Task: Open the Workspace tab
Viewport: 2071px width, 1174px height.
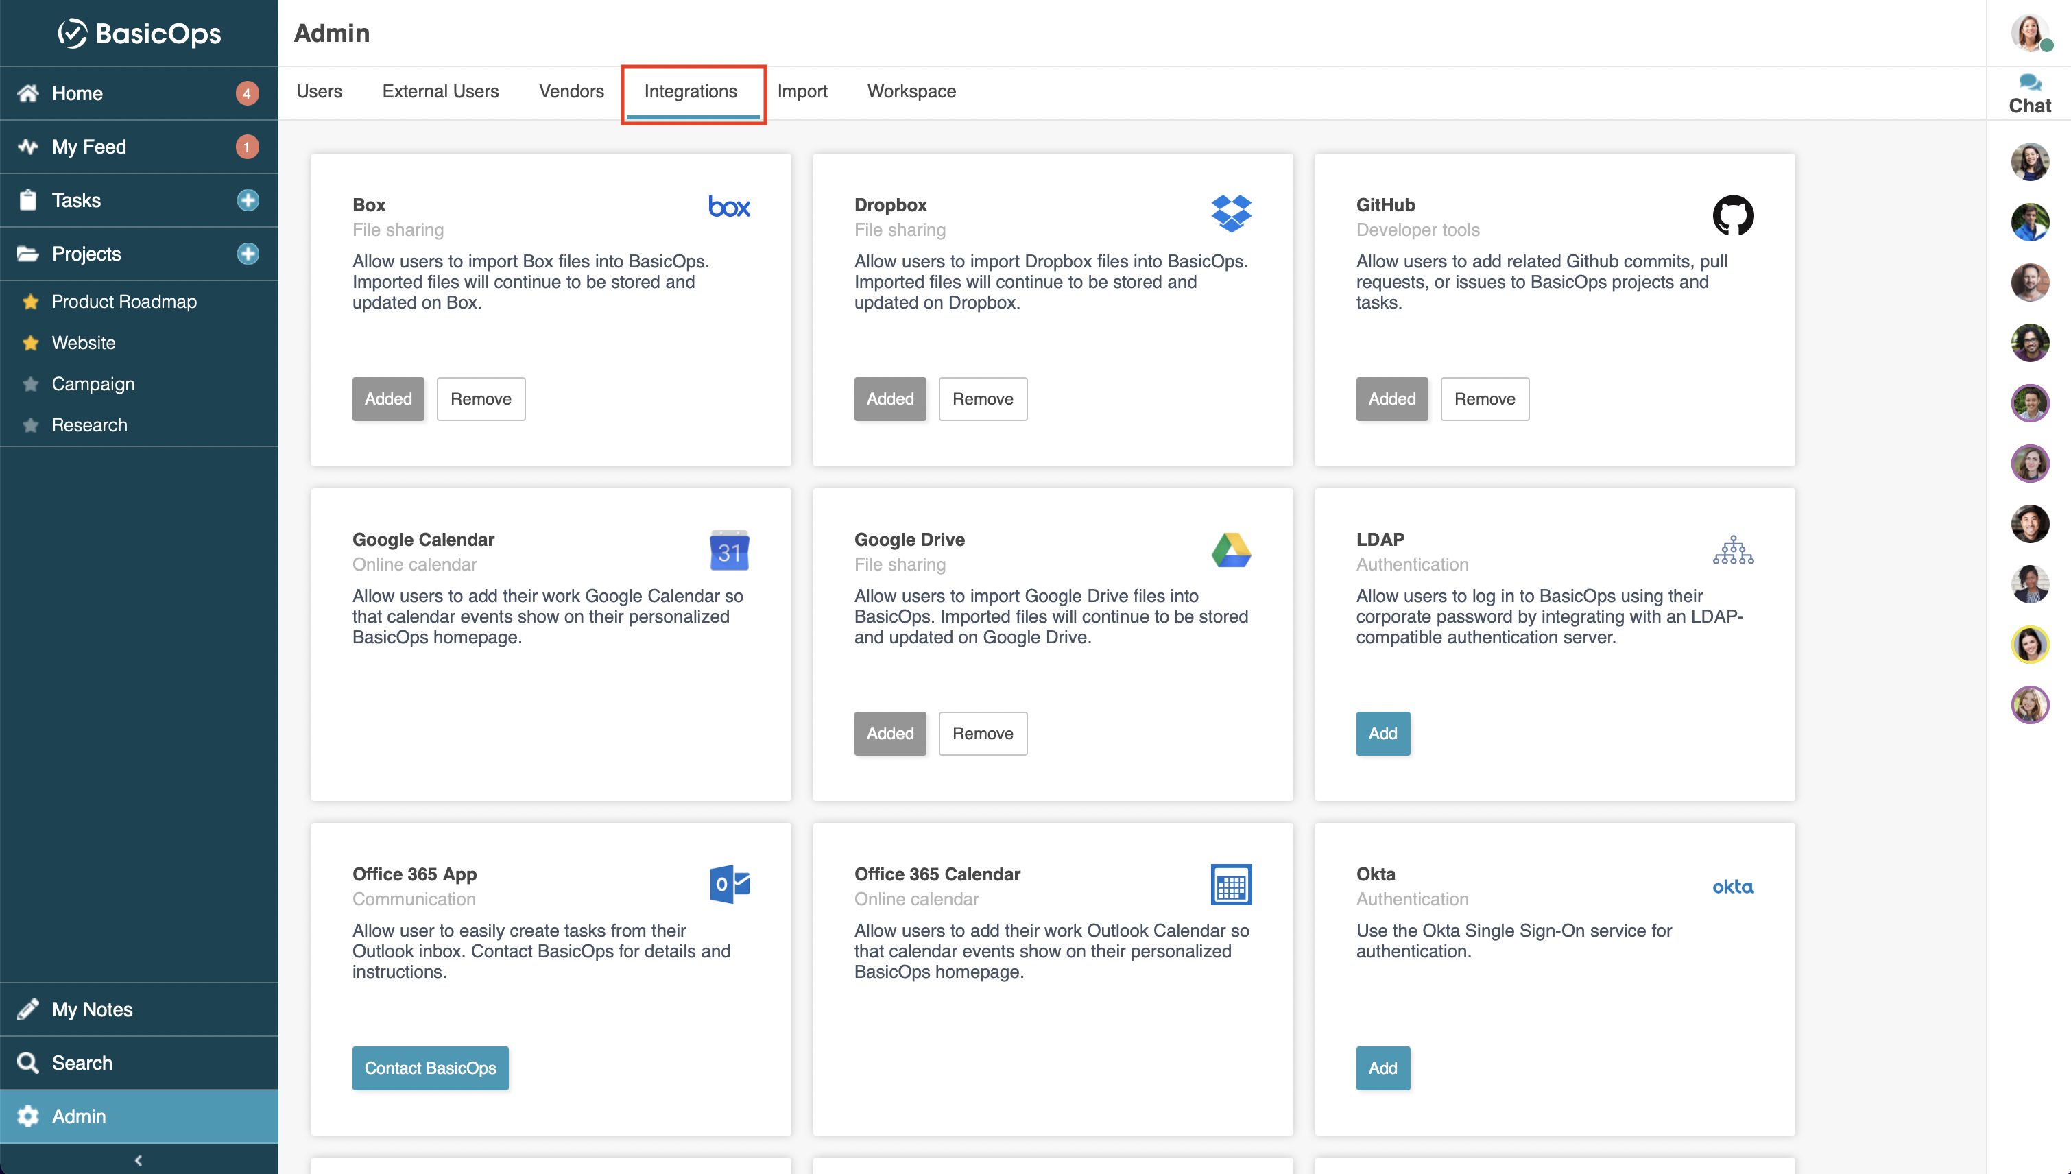Action: 911,91
